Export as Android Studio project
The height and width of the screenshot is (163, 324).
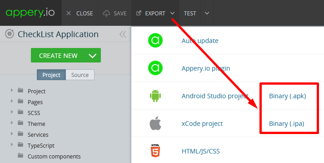point(215,96)
